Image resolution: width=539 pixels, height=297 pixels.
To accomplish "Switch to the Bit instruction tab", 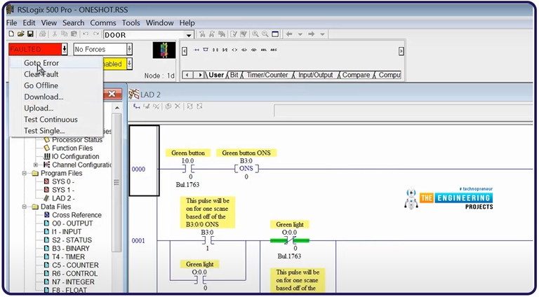I will click(234, 75).
